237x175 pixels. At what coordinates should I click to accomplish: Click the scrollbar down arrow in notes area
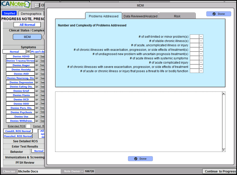pyautogui.click(x=224, y=150)
